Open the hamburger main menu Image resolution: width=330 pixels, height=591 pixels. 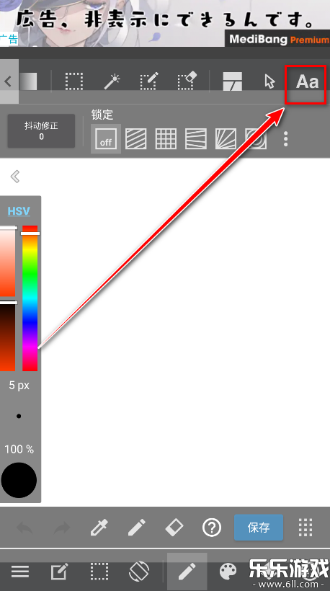(20, 572)
